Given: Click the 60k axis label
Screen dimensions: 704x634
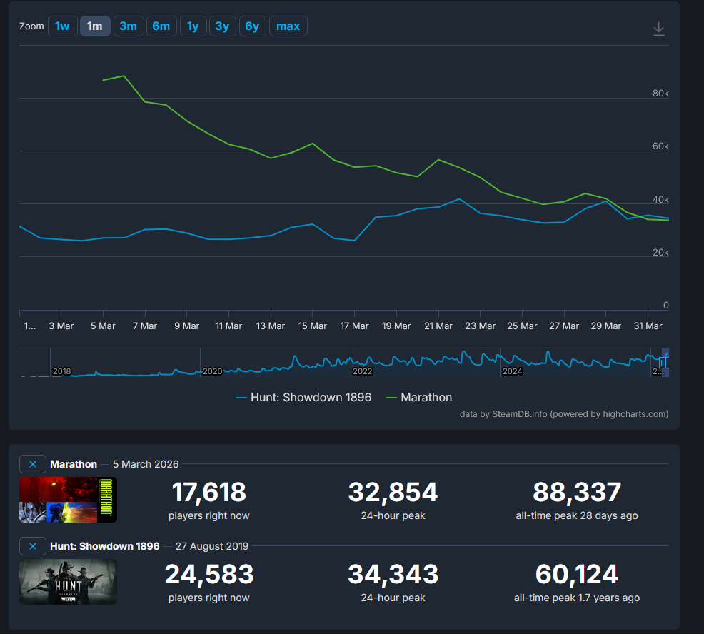Looking at the screenshot, I should pos(660,146).
